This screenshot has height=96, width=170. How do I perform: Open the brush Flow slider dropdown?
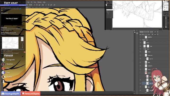(x=48, y=5)
